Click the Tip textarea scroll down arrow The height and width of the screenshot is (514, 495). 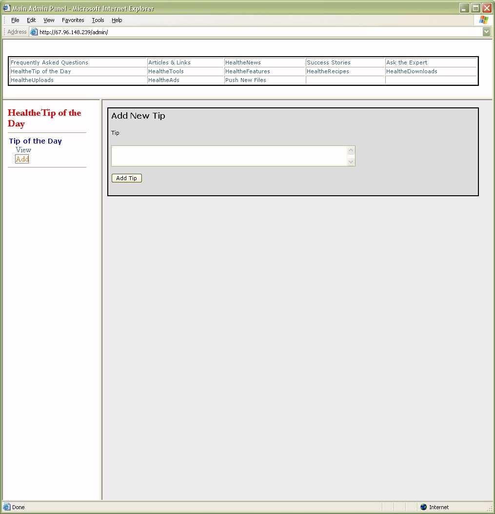351,162
